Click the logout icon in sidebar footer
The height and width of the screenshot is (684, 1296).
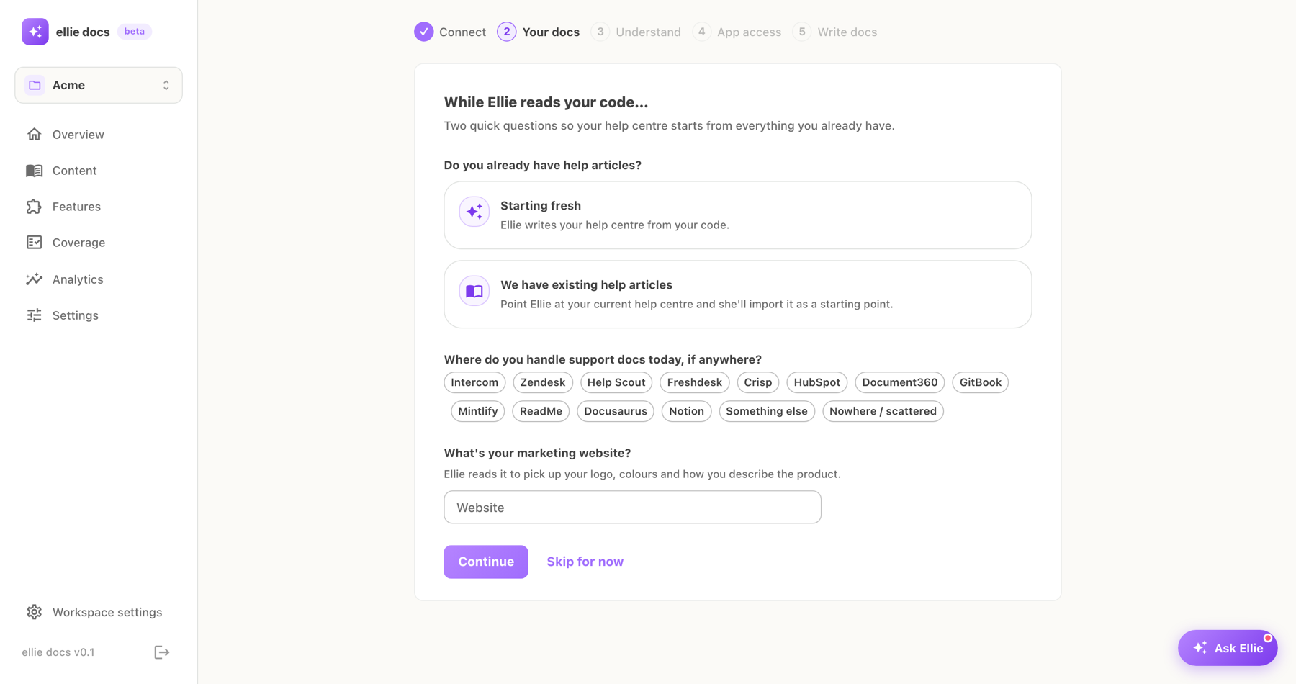click(162, 652)
